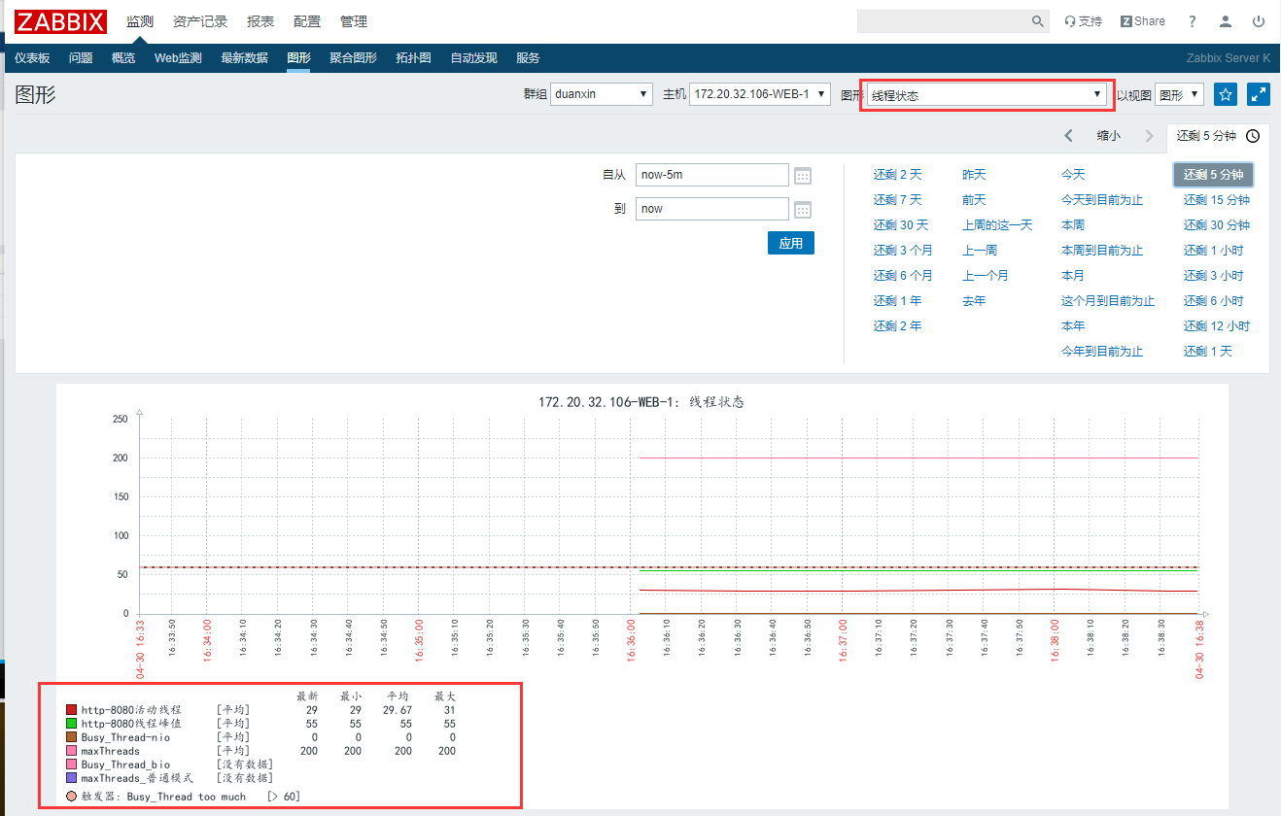The height and width of the screenshot is (816, 1281).
Task: Select 还剩 2 天 range
Action: [x=896, y=175]
